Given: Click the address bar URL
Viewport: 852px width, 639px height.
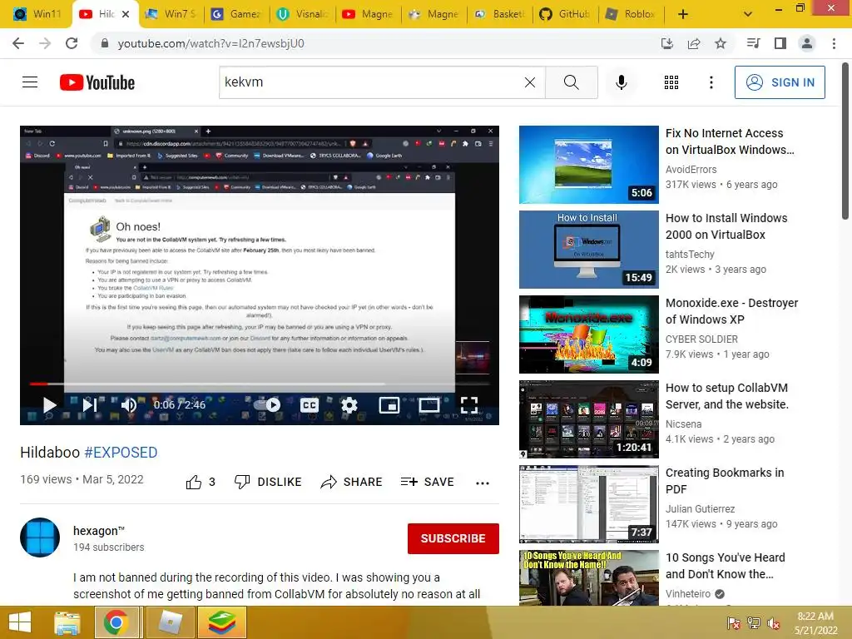Looking at the screenshot, I should pos(211,43).
